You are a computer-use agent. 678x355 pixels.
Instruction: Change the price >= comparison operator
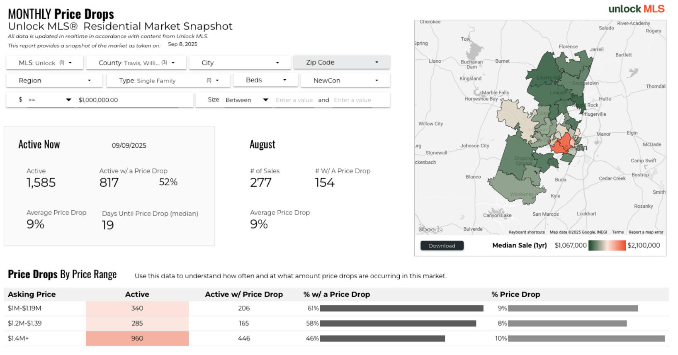49,100
